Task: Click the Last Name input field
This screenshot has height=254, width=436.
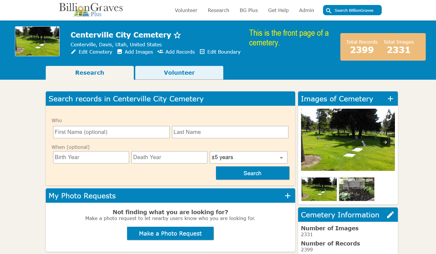Action: [x=230, y=132]
